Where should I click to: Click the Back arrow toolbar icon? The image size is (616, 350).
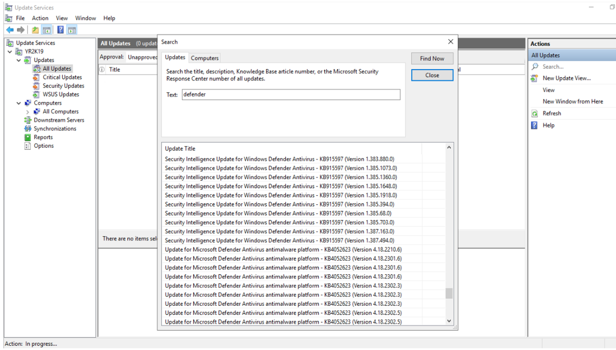coord(10,30)
